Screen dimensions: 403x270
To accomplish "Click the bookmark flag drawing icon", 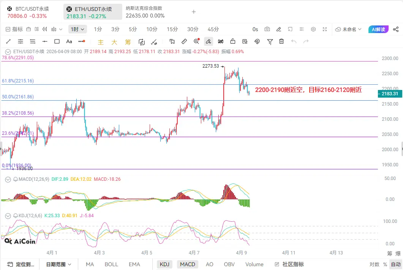I will 172,41.
